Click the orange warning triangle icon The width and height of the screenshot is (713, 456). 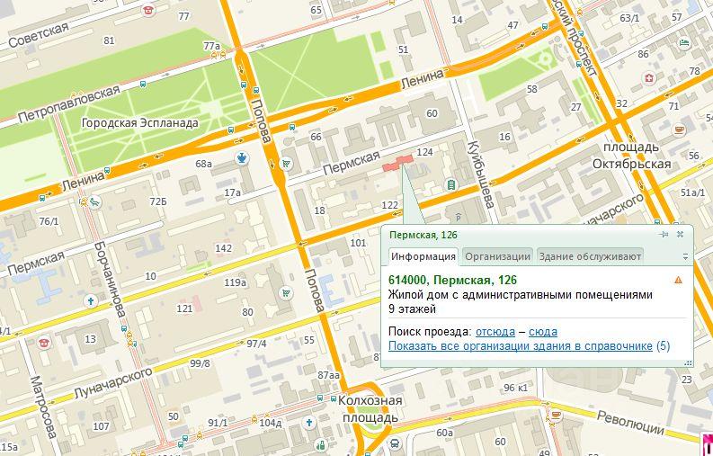click(678, 281)
